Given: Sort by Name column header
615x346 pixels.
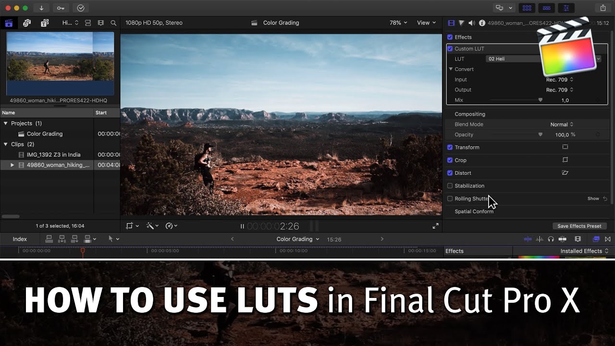Looking at the screenshot, I should pyautogui.click(x=47, y=113).
